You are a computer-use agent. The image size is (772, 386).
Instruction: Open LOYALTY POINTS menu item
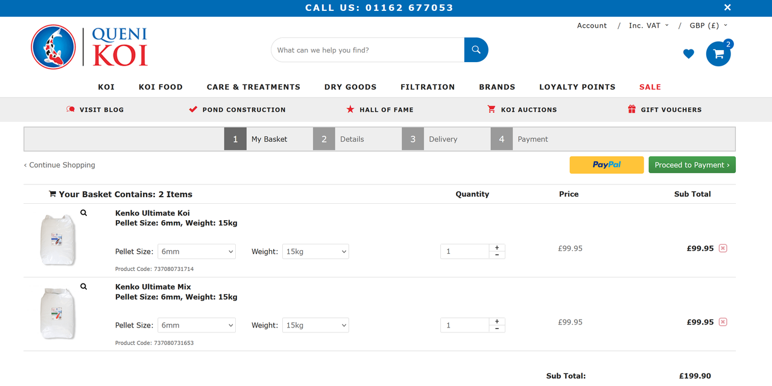click(x=577, y=87)
